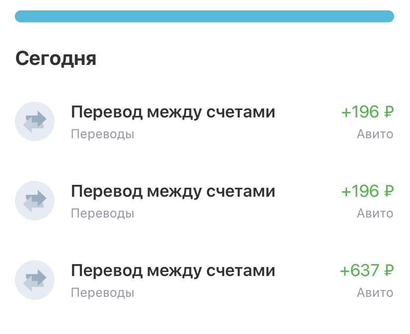This screenshot has height=334, width=410.
Task: Click the transfer arrows icon of the first transaction
Action: [35, 121]
